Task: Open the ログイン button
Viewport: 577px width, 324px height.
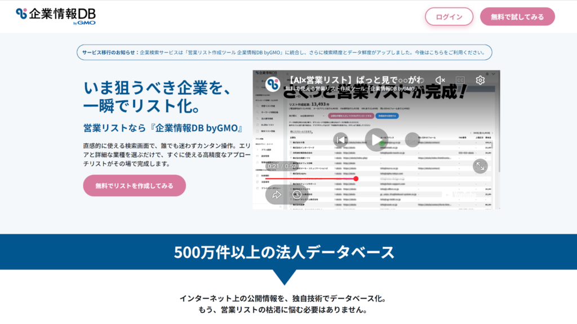Action: click(449, 16)
